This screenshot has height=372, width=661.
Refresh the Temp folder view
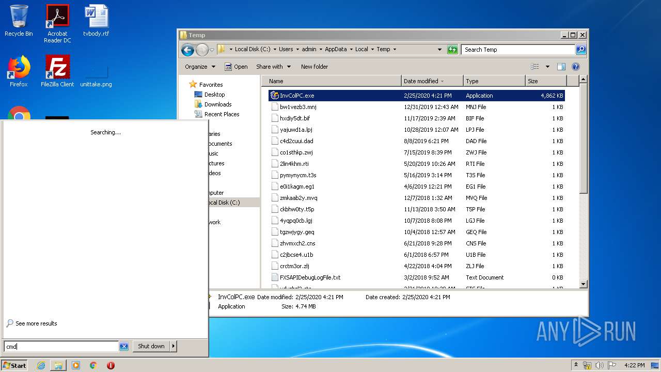452,50
